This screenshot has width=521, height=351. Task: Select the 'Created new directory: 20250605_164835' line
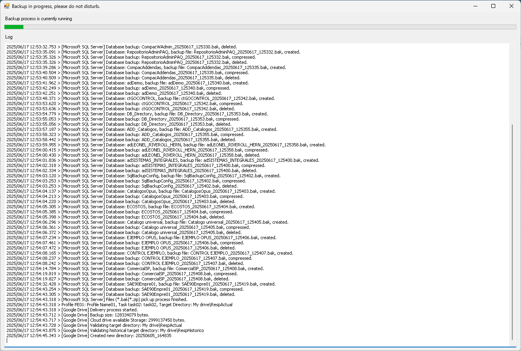tap(89, 336)
